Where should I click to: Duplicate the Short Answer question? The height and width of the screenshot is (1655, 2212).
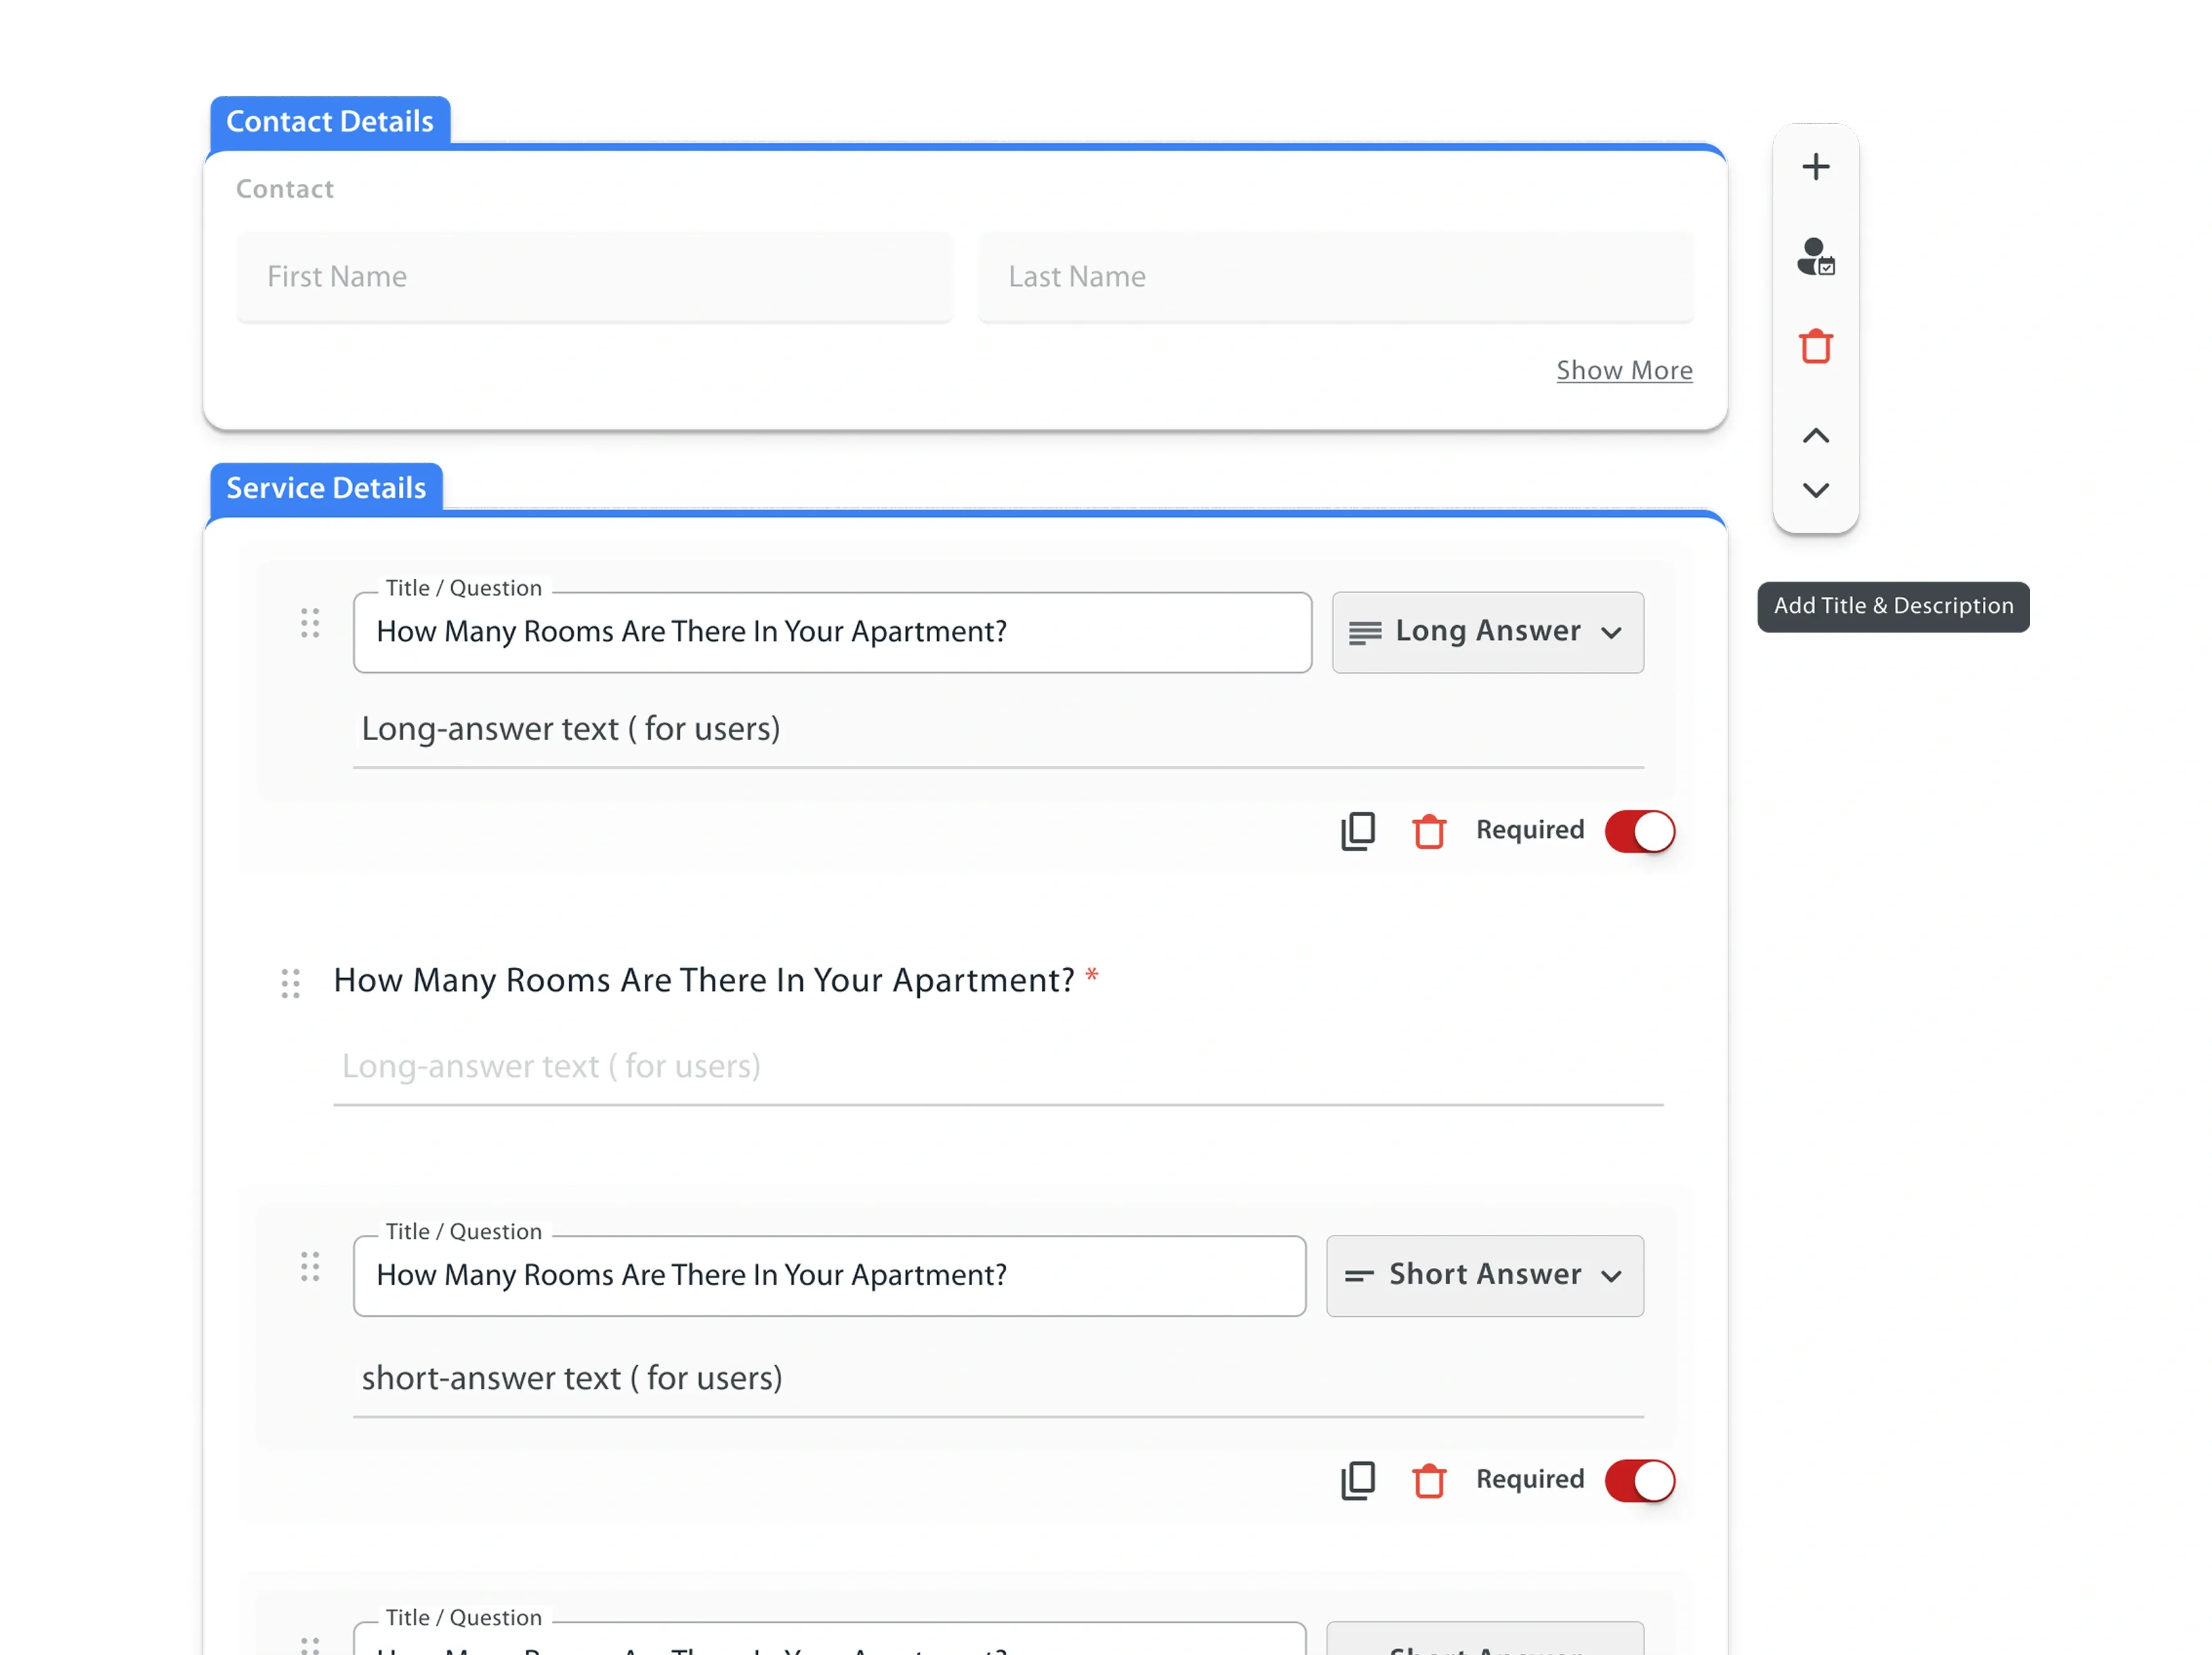(1357, 1480)
